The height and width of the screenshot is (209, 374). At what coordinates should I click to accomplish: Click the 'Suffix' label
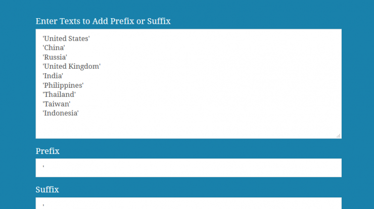pos(47,190)
